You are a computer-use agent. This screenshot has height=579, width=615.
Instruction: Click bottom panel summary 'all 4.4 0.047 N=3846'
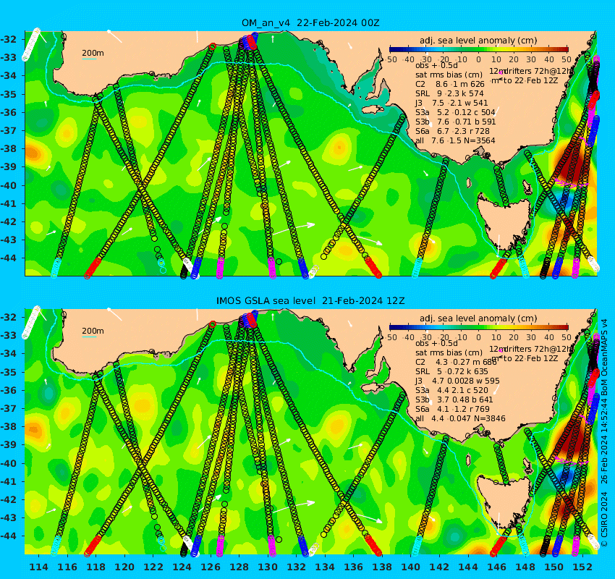point(460,418)
